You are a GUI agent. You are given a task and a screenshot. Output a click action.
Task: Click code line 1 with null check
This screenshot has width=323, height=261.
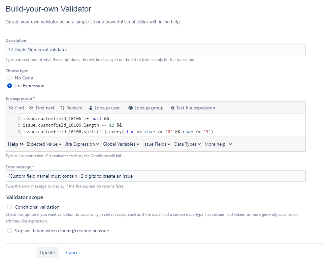(x=66, y=119)
